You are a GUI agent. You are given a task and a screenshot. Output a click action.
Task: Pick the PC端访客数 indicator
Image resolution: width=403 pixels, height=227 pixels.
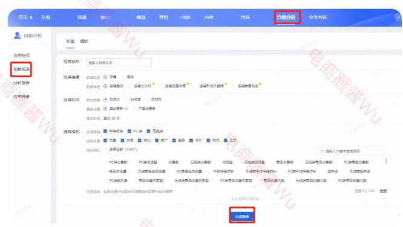(118, 162)
